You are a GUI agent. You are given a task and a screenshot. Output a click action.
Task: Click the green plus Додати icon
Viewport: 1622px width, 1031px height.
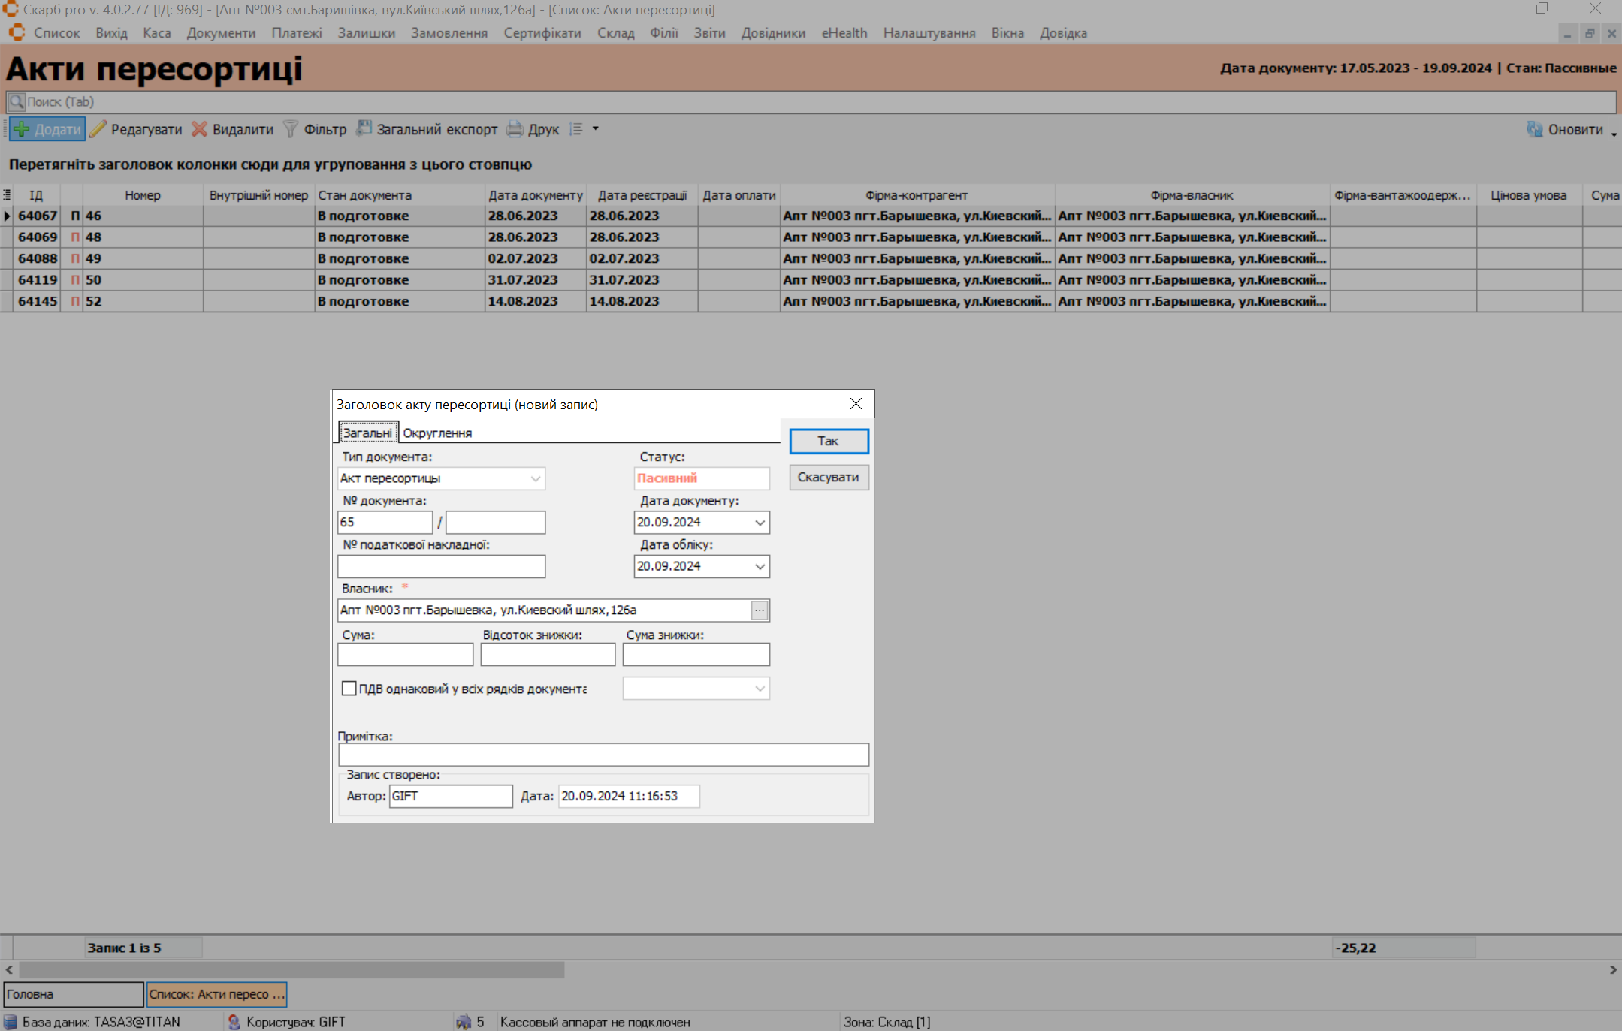pos(22,129)
